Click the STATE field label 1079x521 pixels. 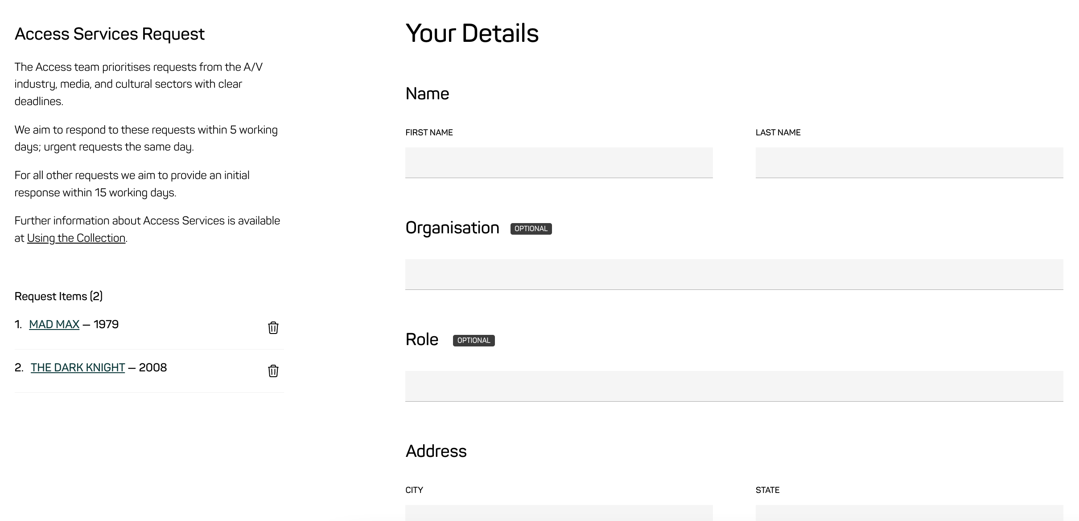pos(767,490)
